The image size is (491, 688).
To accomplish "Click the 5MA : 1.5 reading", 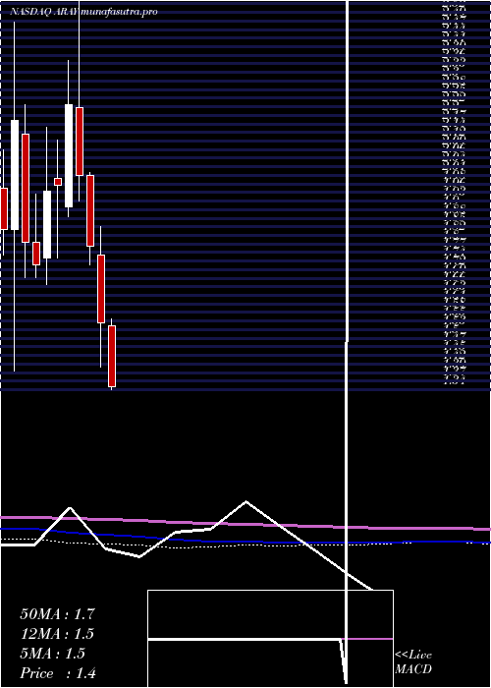I will tap(53, 654).
